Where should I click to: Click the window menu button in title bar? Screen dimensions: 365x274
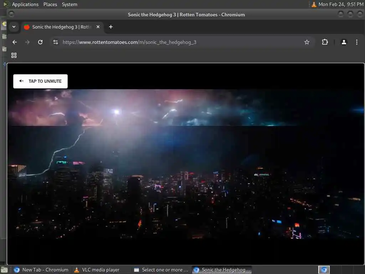click(11, 14)
